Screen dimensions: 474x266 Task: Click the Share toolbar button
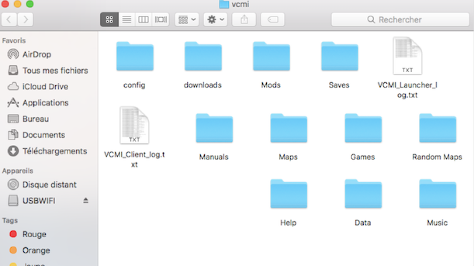(244, 20)
